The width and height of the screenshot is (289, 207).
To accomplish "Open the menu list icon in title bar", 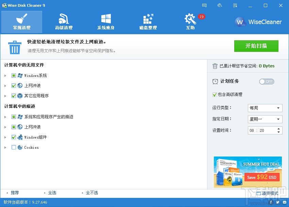I will 235,5.
